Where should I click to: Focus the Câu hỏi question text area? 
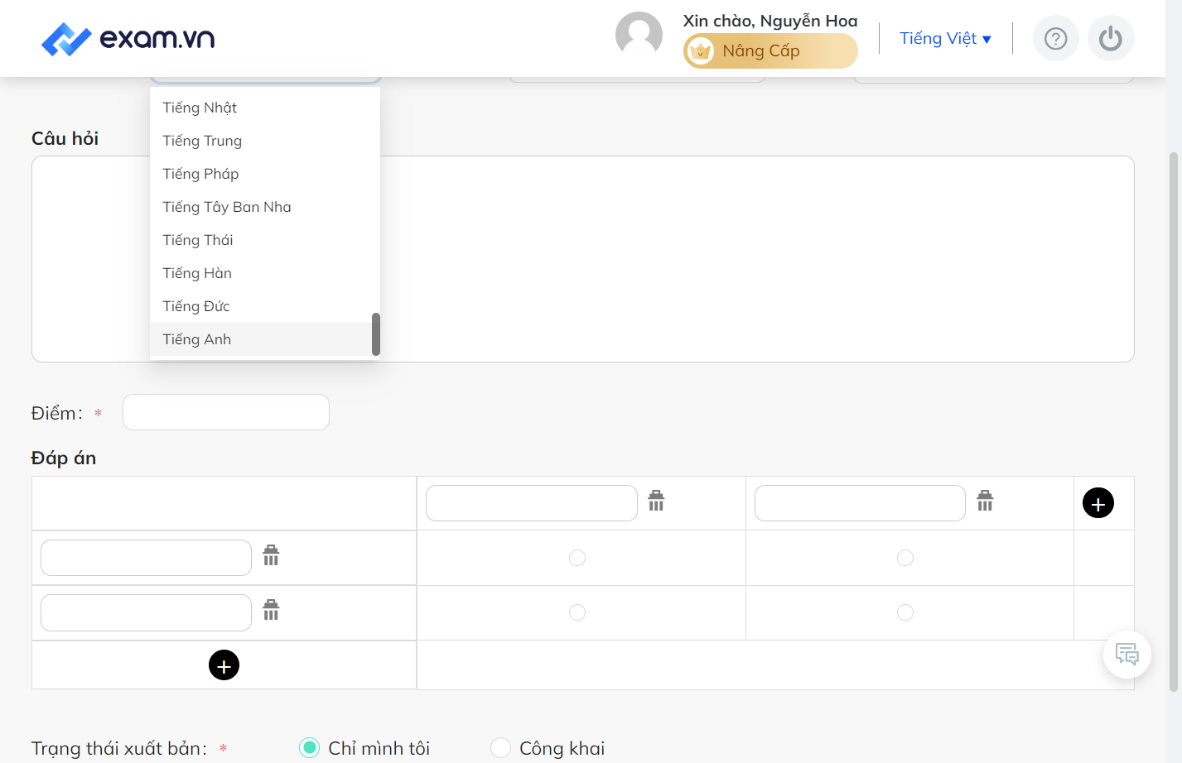point(582,259)
